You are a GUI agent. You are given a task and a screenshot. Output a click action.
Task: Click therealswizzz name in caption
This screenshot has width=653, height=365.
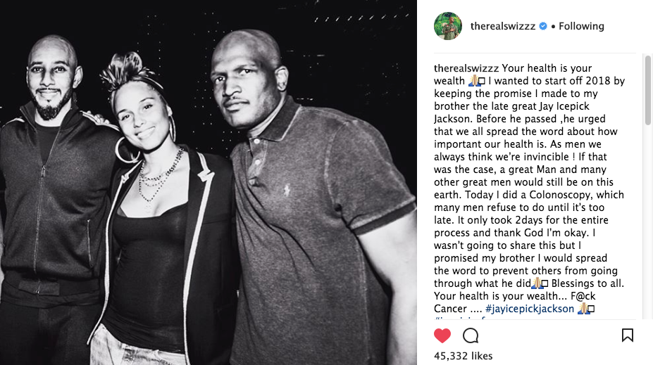(466, 68)
